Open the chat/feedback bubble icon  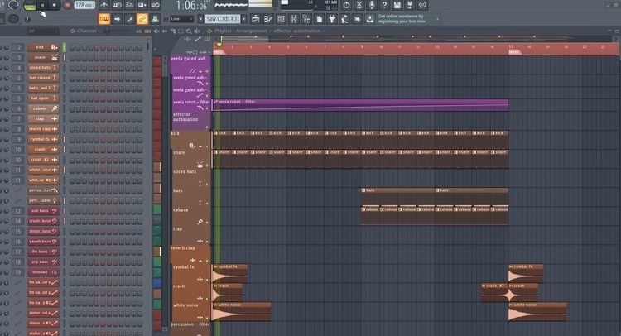(x=422, y=5)
